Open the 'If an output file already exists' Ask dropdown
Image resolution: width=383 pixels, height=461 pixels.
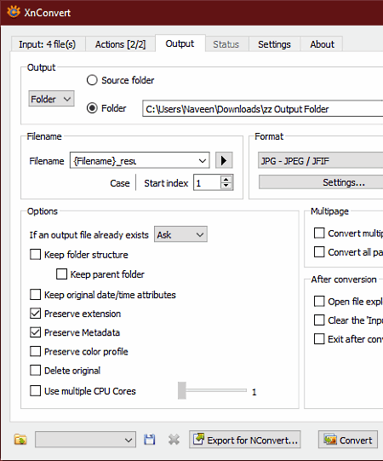click(x=180, y=234)
